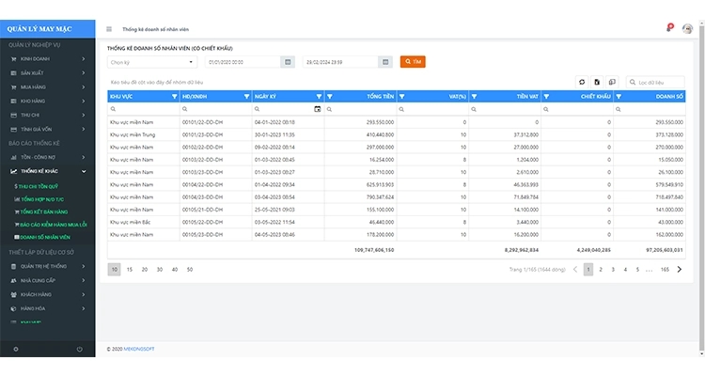Open calendar icon for the start date
Viewport: 705px width, 376px height.
[x=287, y=62]
